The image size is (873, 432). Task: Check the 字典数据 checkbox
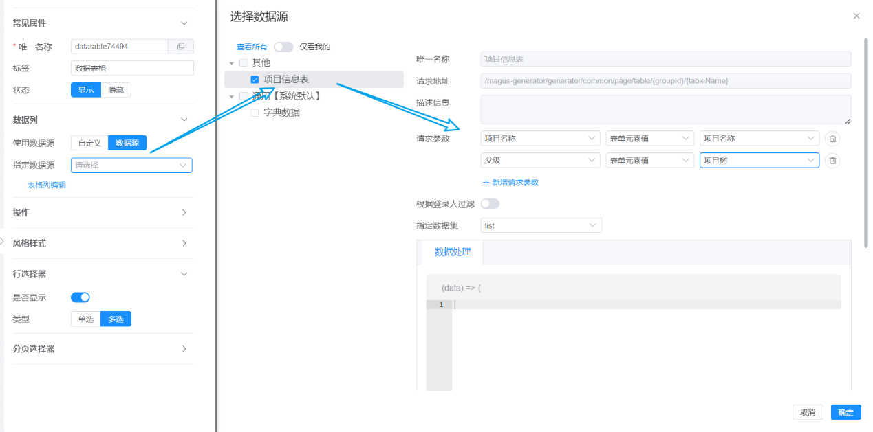(255, 113)
